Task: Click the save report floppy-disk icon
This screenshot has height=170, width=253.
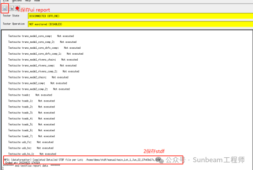Action: coord(5,8)
